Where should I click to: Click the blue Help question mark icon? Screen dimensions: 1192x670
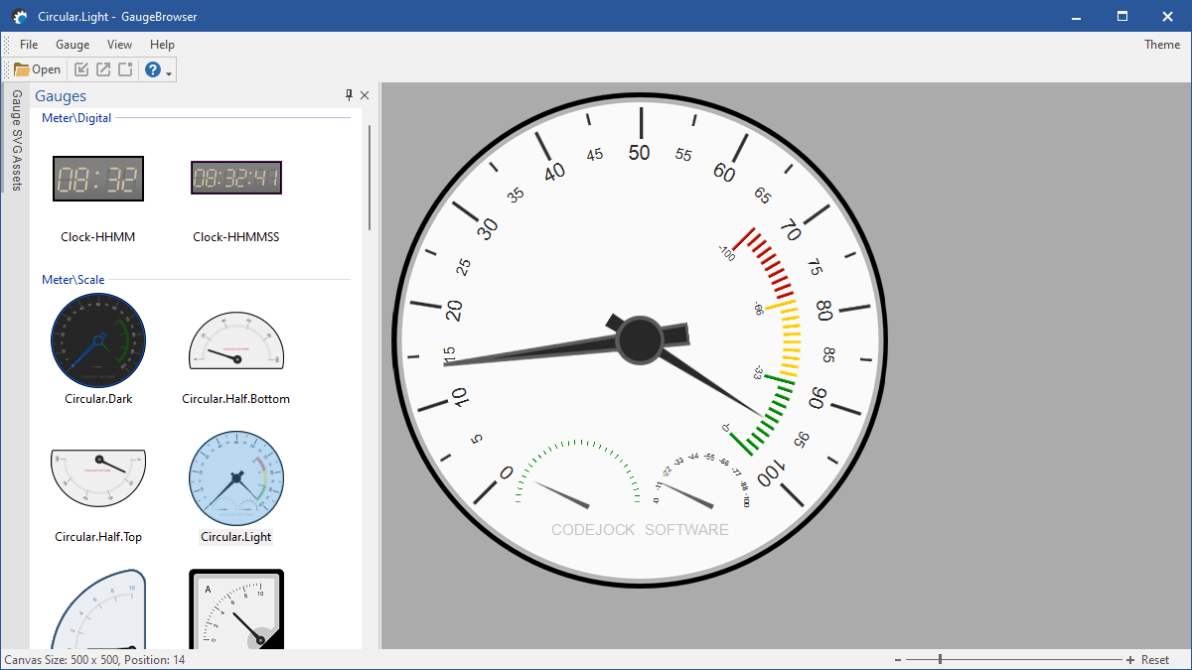click(x=153, y=69)
